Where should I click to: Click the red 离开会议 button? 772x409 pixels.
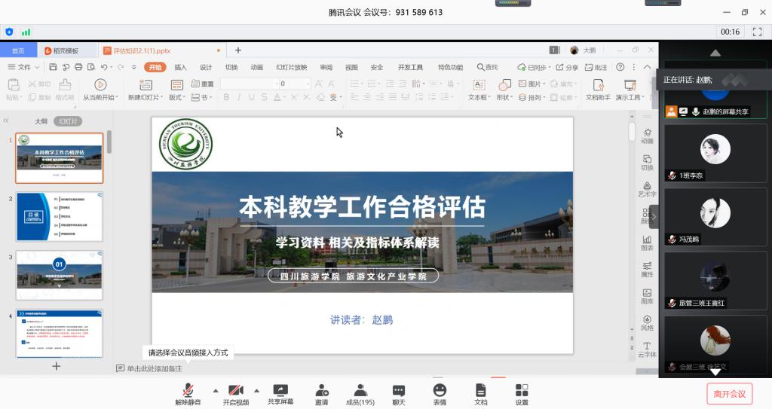(730, 394)
